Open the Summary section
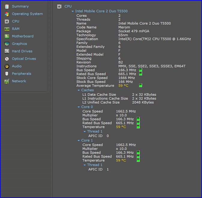The image size is (202, 198). (20, 6)
